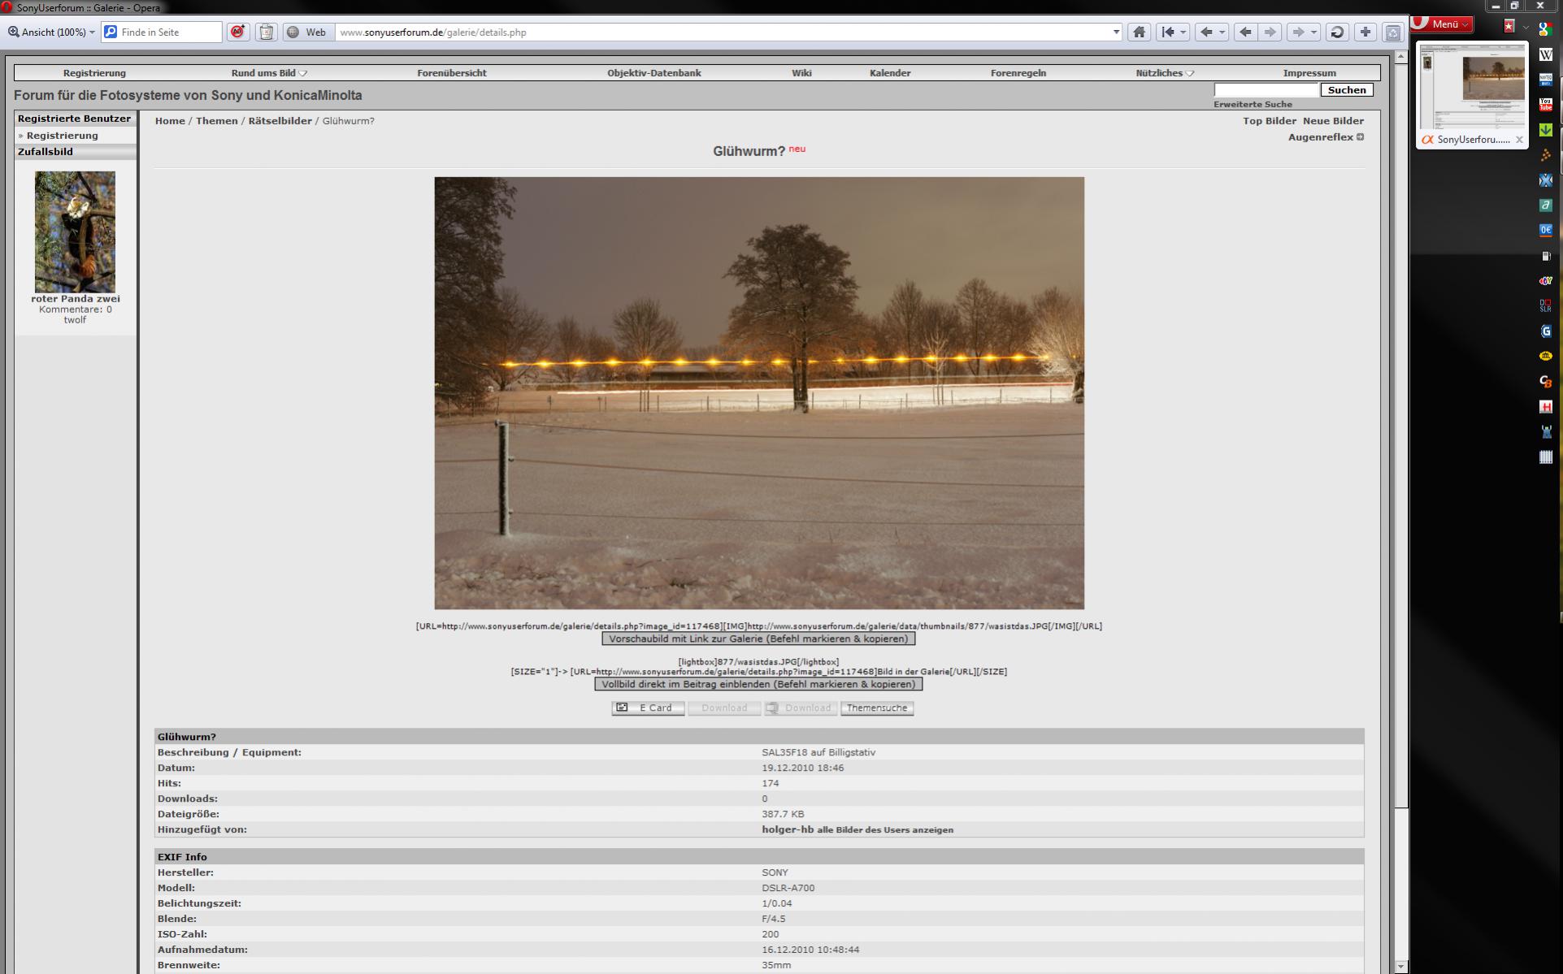
Task: Open the closed tabs trash can
Action: [1392, 32]
